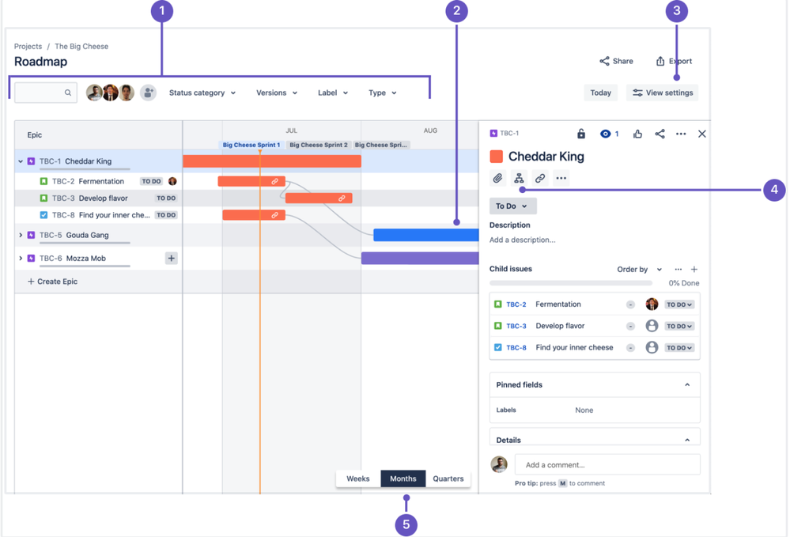Viewport: 790px width, 537px height.
Task: Collapse the Details section
Action: (x=686, y=440)
